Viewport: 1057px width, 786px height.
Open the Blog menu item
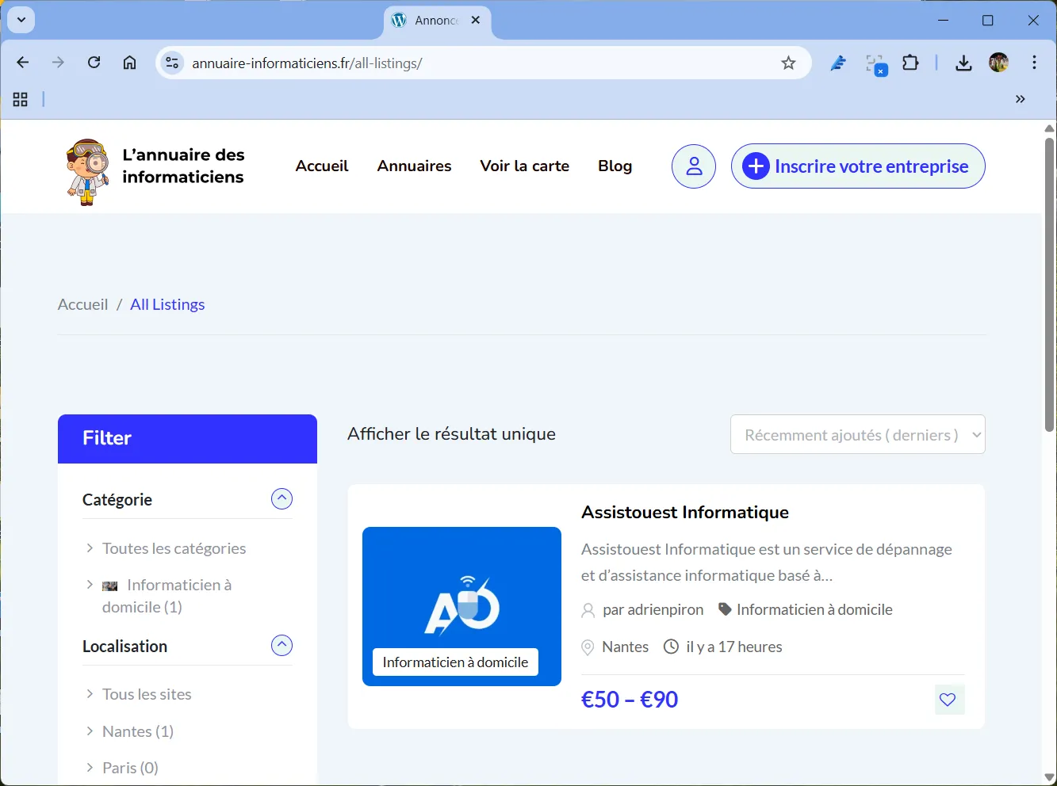point(615,166)
